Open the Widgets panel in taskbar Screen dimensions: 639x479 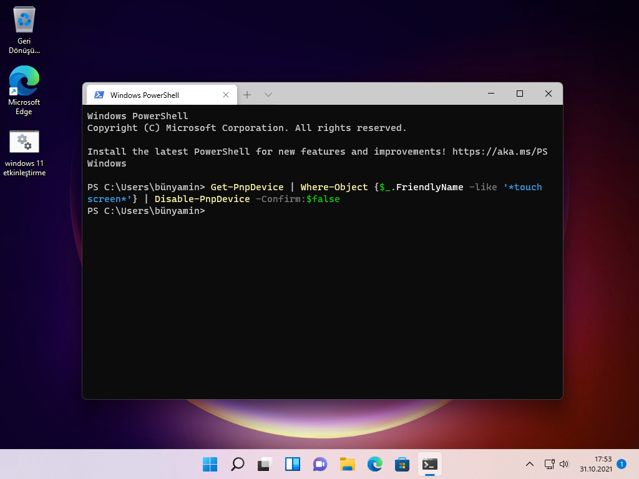pos(293,464)
